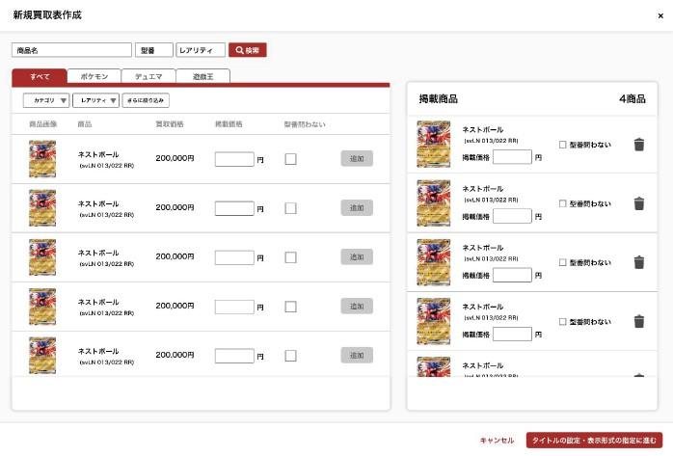Tick 型番問わない checkbox in fourth product row
This screenshot has height=456, width=673.
click(290, 307)
